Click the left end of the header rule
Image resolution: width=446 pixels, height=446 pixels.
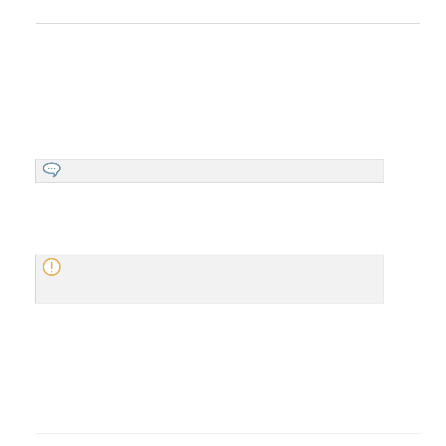[38, 23]
